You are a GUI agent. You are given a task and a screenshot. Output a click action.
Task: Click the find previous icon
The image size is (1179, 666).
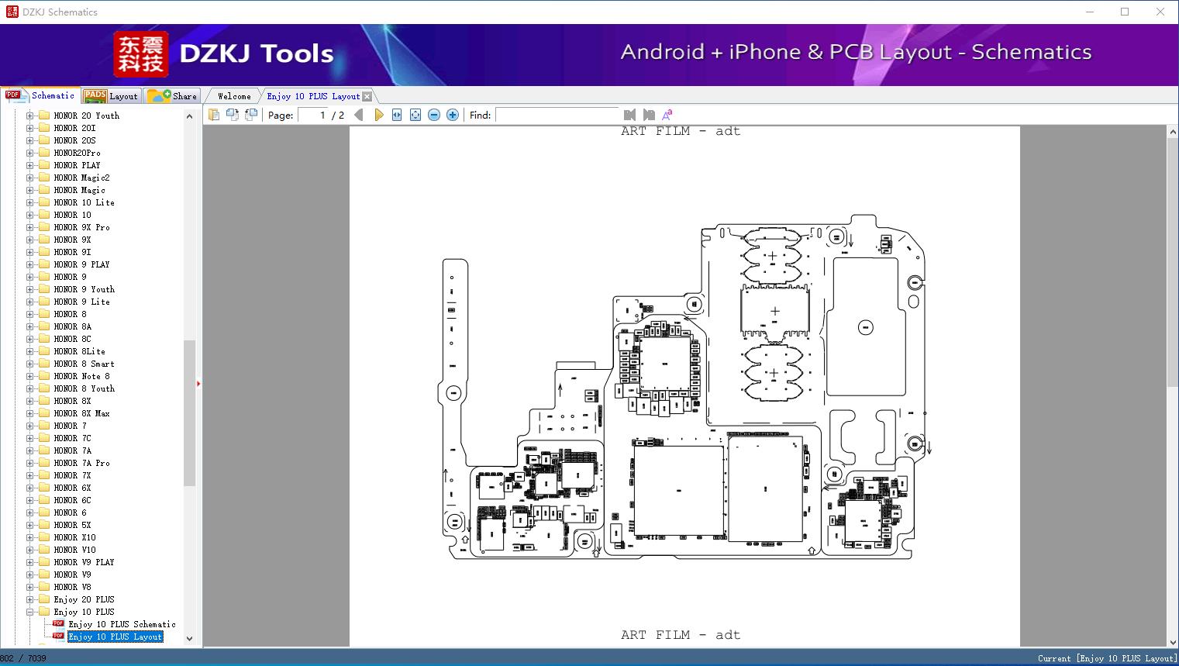click(x=629, y=115)
